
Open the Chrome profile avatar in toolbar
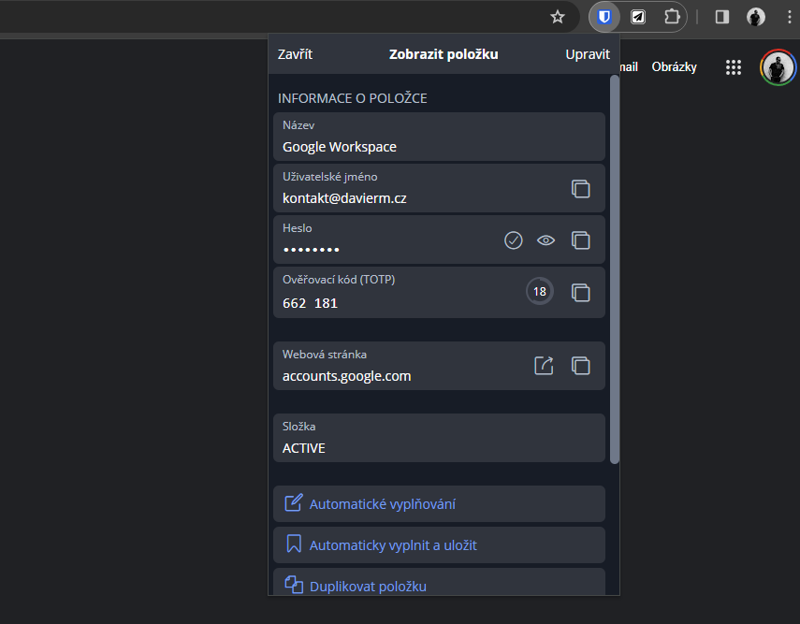click(x=756, y=17)
